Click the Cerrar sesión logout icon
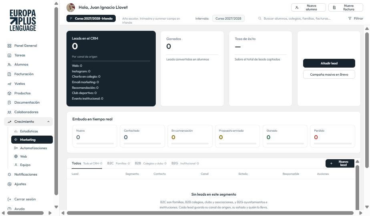The height and width of the screenshot is (216, 370). click(10, 199)
